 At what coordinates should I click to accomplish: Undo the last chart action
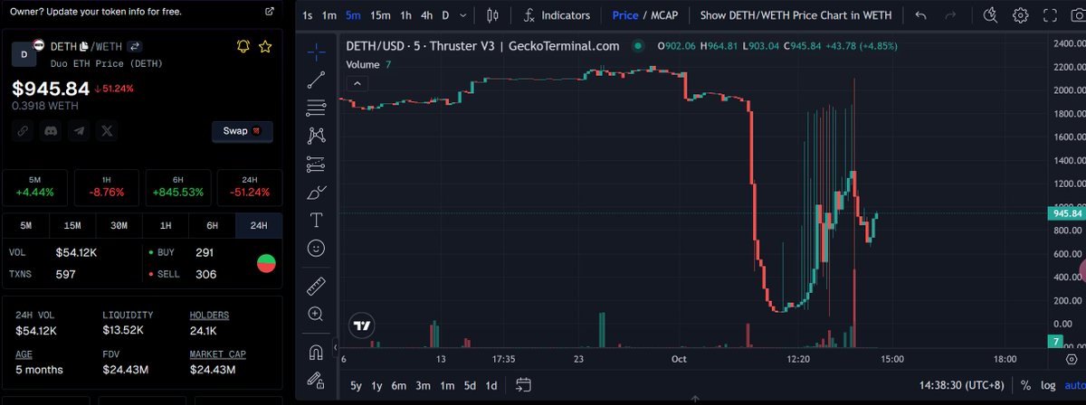[x=921, y=15]
